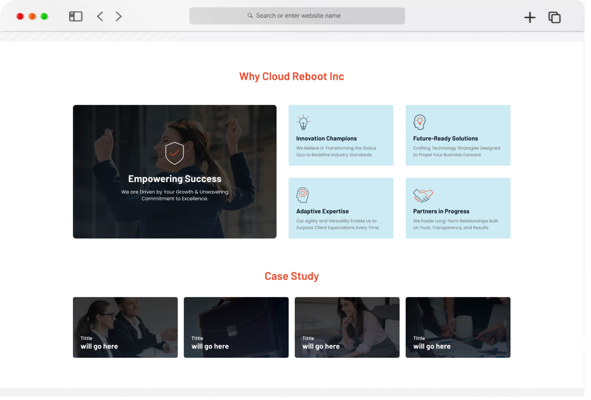Click the handshake Partners in Progress icon
The height and width of the screenshot is (400, 591).
pos(422,196)
